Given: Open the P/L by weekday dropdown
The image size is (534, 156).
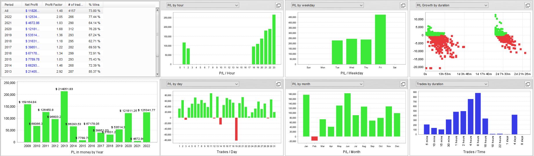Looking at the screenshot, I should [327, 5].
